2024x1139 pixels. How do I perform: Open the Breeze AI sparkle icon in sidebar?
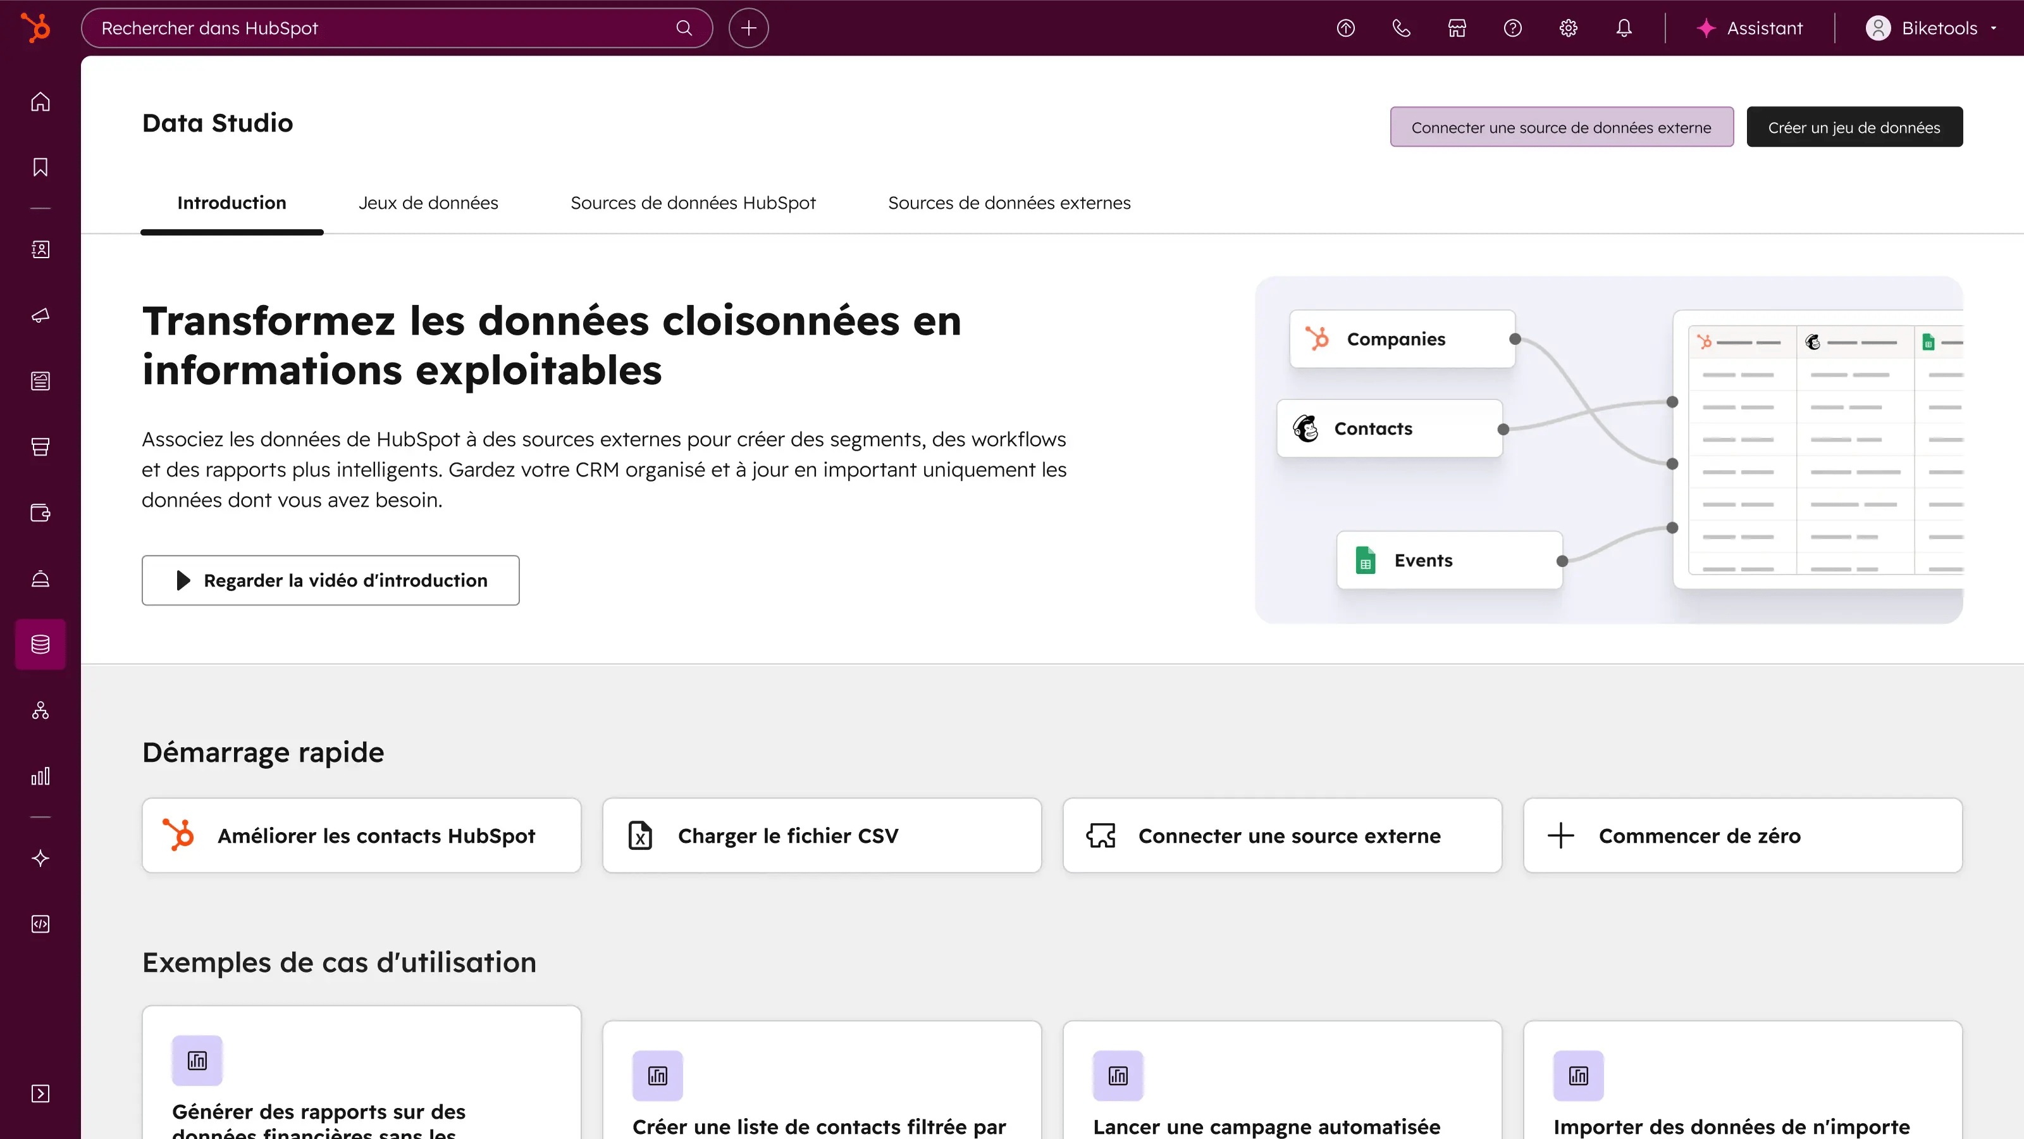pos(39,859)
